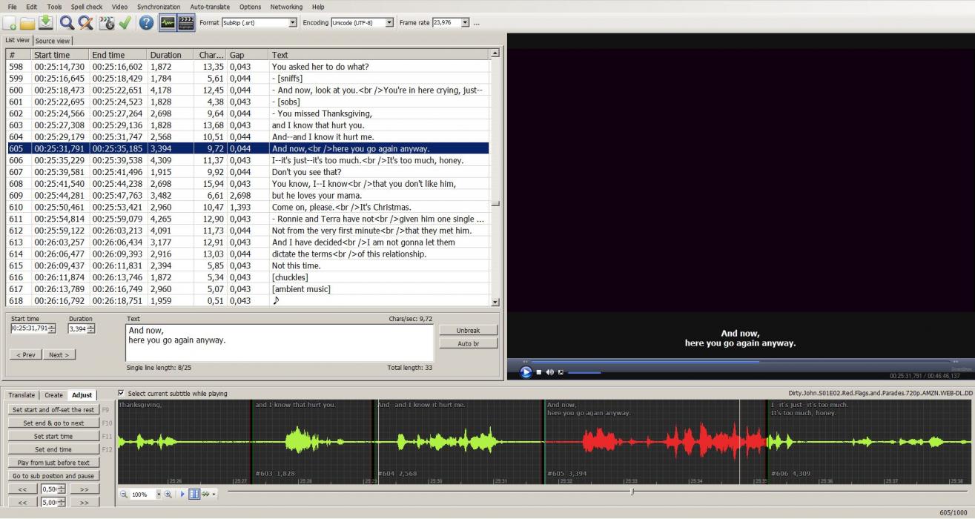975x519 pixels.
Task: Click the Save subtitle download icon
Action: [45, 23]
